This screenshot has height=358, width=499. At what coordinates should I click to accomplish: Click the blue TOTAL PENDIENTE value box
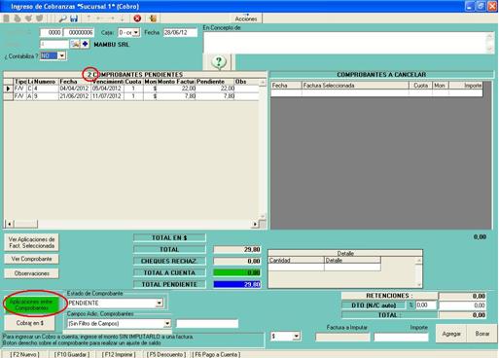pos(237,284)
